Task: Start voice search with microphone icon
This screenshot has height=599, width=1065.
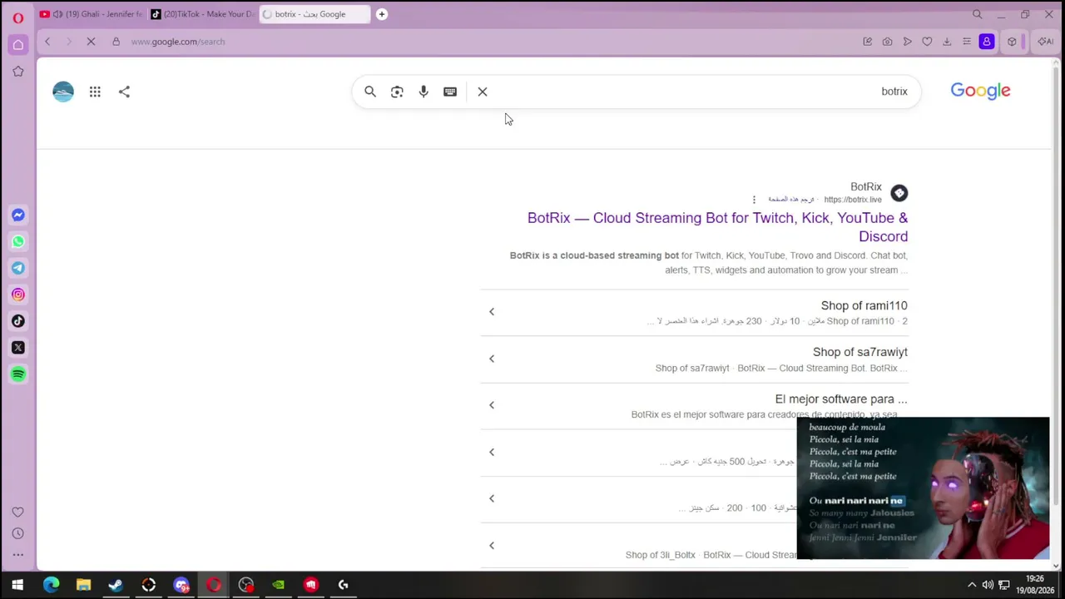Action: pos(424,92)
